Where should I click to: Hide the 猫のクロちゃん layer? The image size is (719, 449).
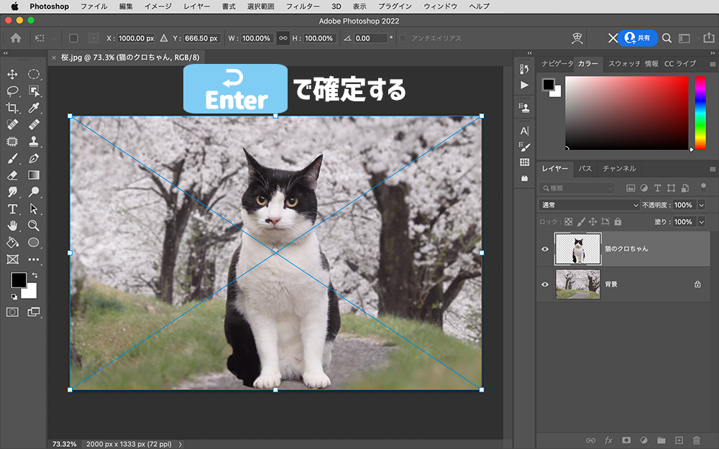[545, 249]
